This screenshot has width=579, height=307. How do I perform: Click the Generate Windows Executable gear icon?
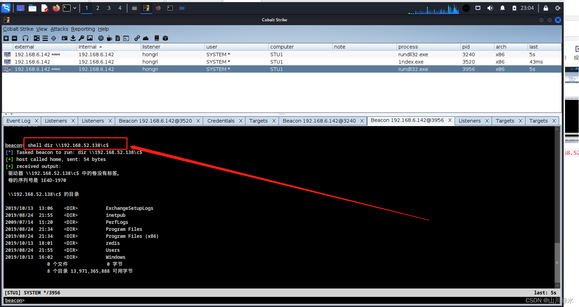coord(101,38)
